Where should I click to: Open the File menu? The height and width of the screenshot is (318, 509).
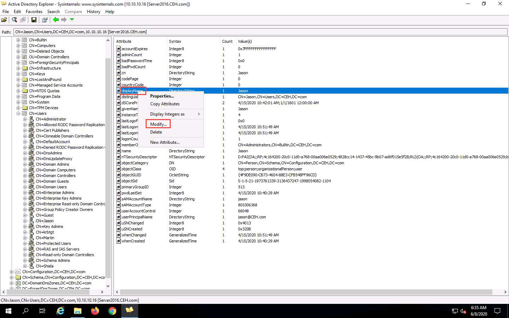[x=6, y=12]
